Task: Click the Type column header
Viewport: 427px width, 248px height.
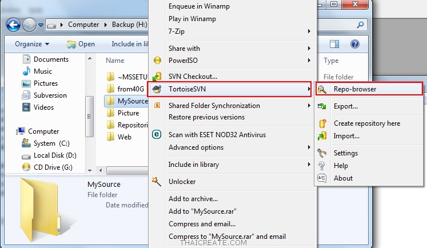Action: pyautogui.click(x=331, y=61)
